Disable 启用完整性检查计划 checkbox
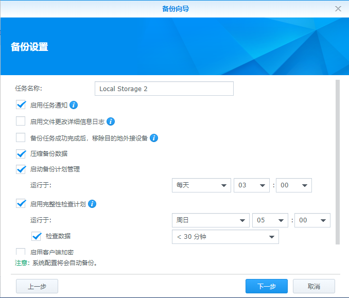The image size is (349, 298). tap(21, 204)
